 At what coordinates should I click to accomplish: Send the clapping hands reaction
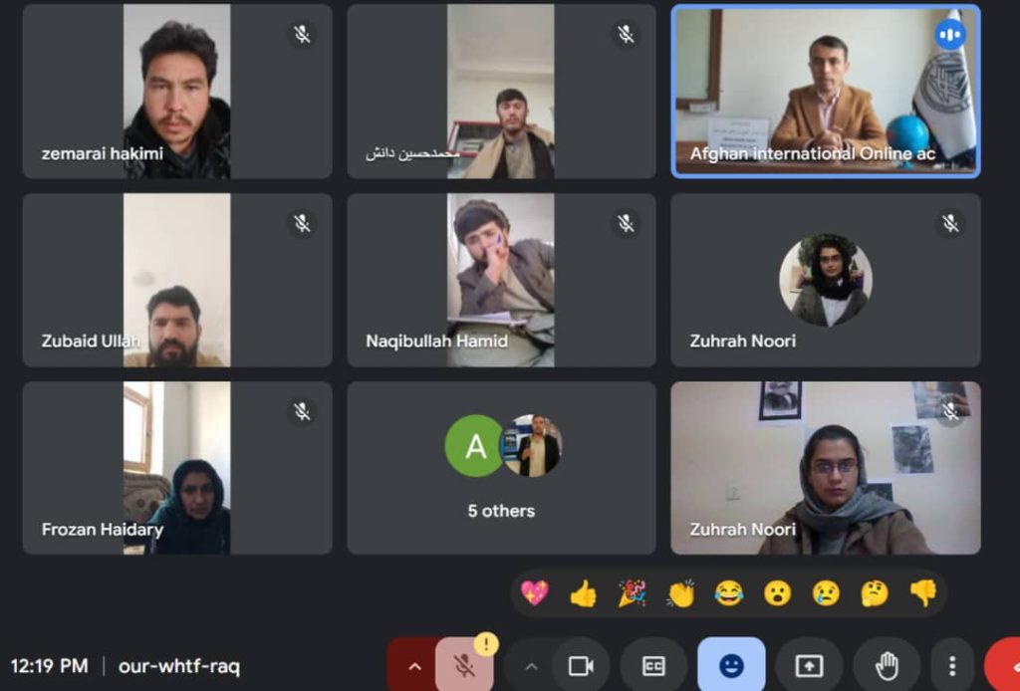680,592
